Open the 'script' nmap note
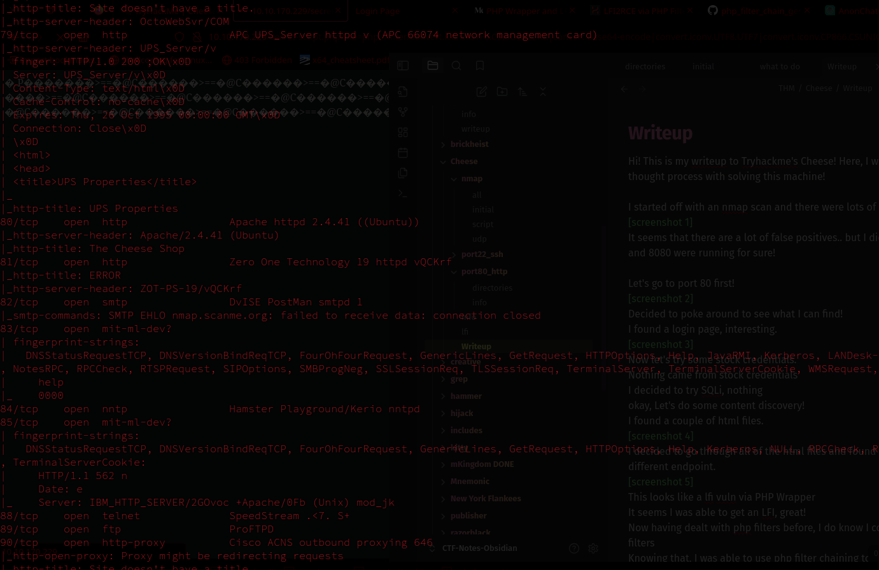Viewport: 879px width, 570px height. (482, 225)
